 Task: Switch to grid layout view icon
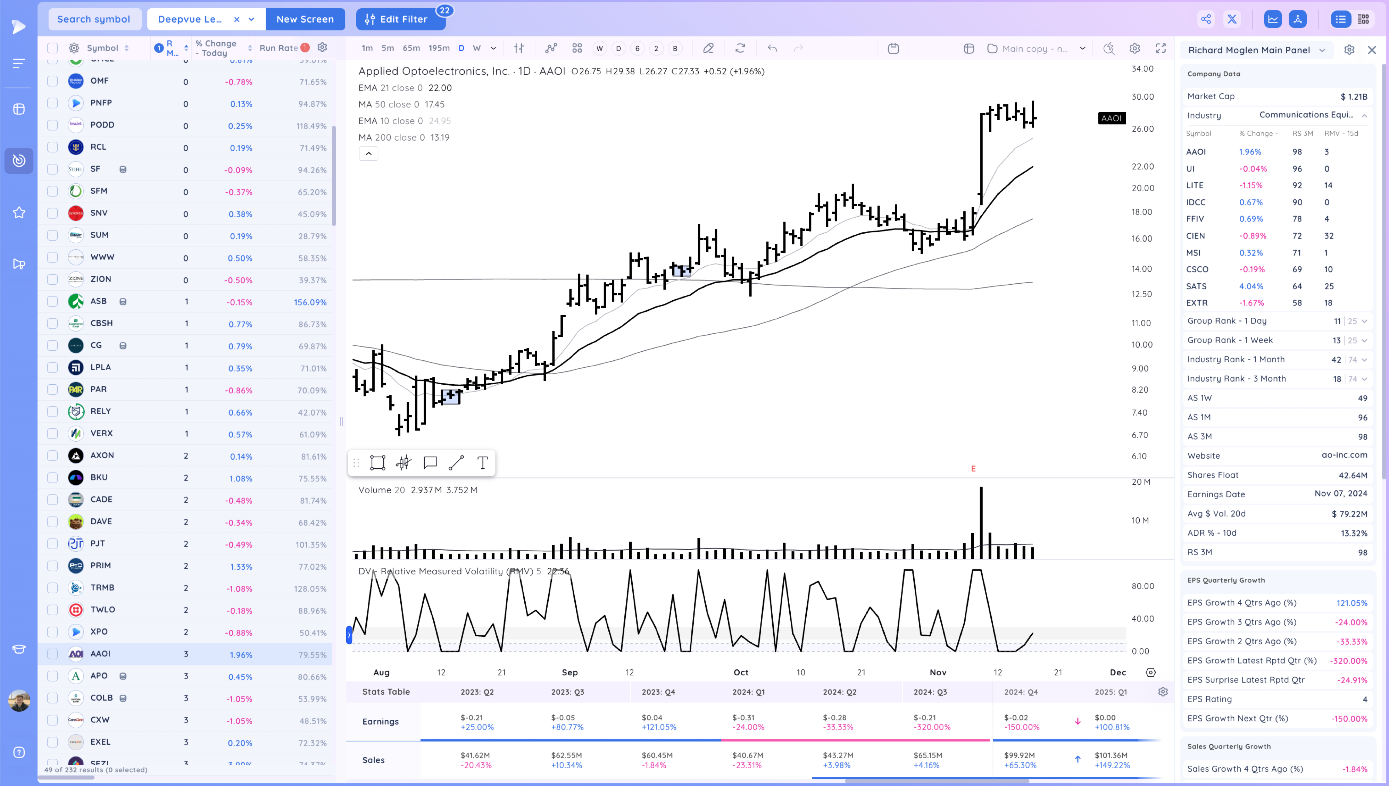pyautogui.click(x=1363, y=19)
